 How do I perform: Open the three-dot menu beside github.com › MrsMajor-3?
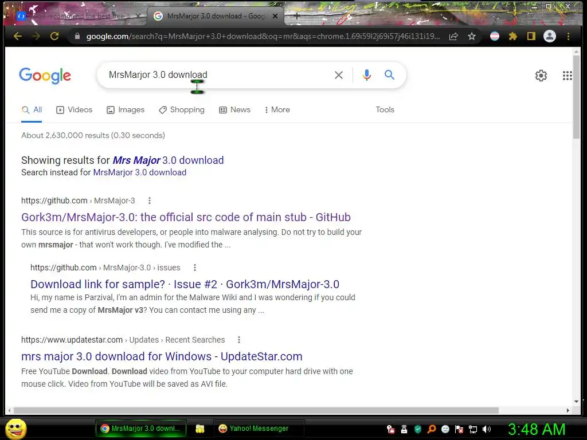(150, 201)
